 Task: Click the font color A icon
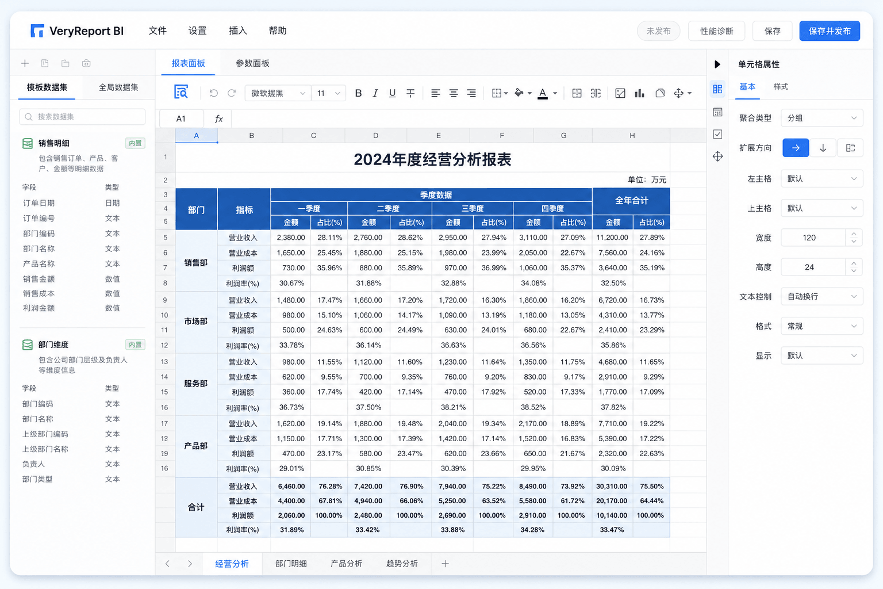(543, 93)
